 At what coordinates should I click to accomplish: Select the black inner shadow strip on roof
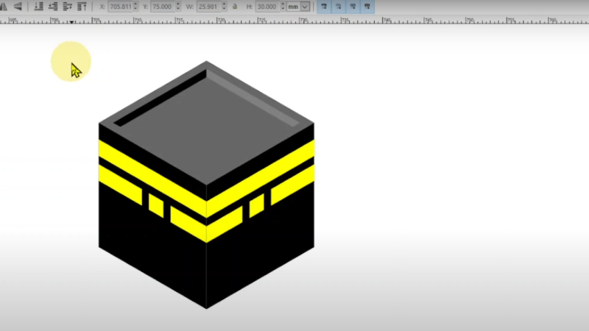(x=161, y=99)
